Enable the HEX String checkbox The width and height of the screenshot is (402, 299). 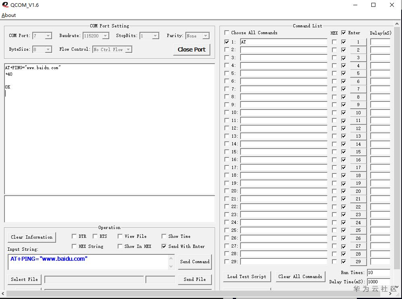point(74,246)
